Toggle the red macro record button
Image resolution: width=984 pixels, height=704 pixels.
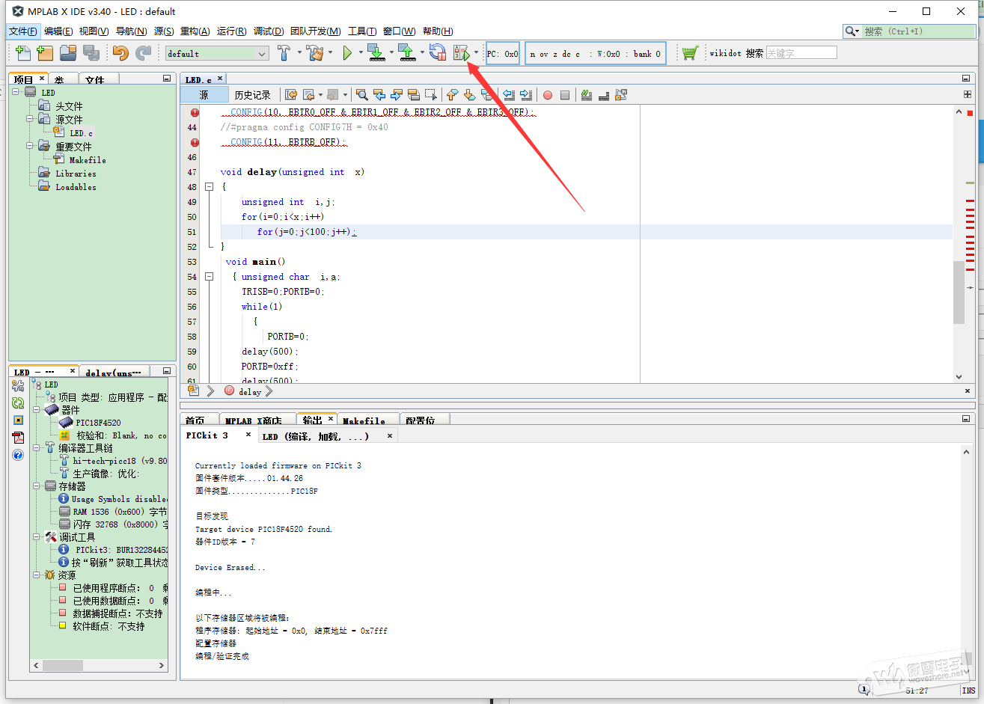[548, 95]
